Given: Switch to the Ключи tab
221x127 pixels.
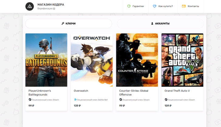Looking at the screenshot, I should click(69, 24).
